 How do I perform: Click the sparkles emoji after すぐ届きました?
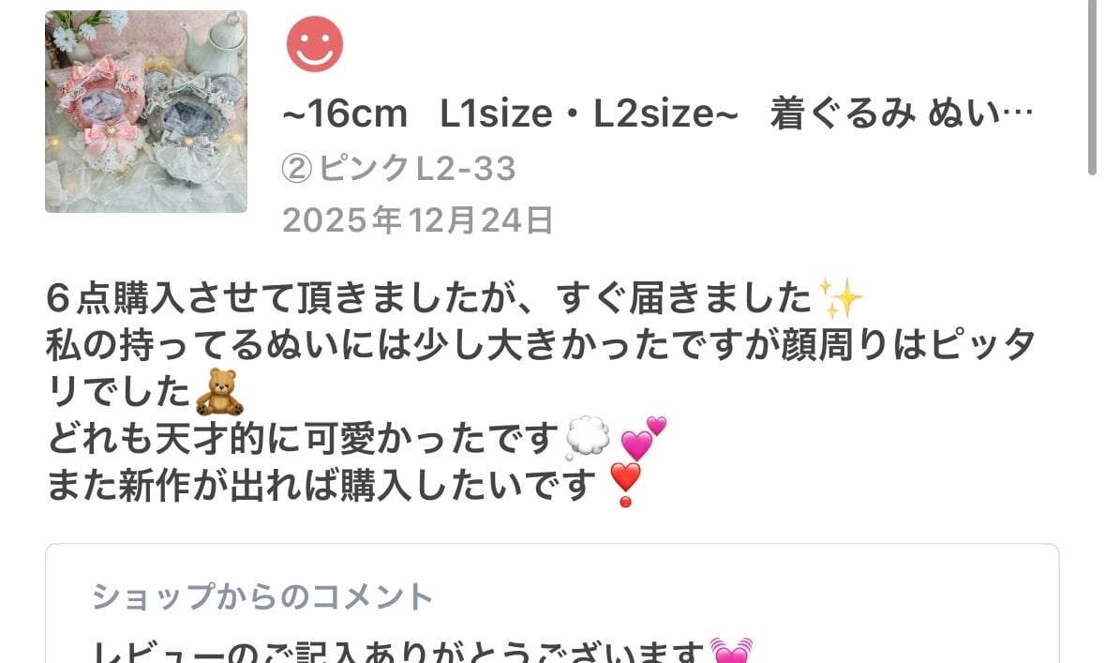841,297
